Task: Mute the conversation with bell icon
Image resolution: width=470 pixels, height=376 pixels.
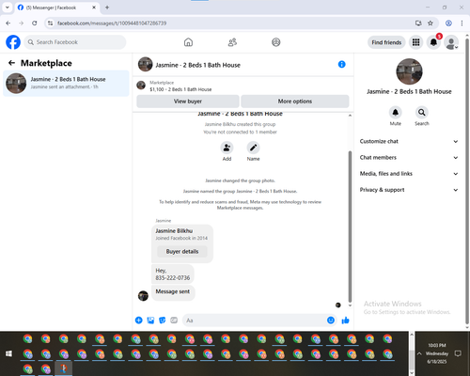Action: (x=396, y=112)
